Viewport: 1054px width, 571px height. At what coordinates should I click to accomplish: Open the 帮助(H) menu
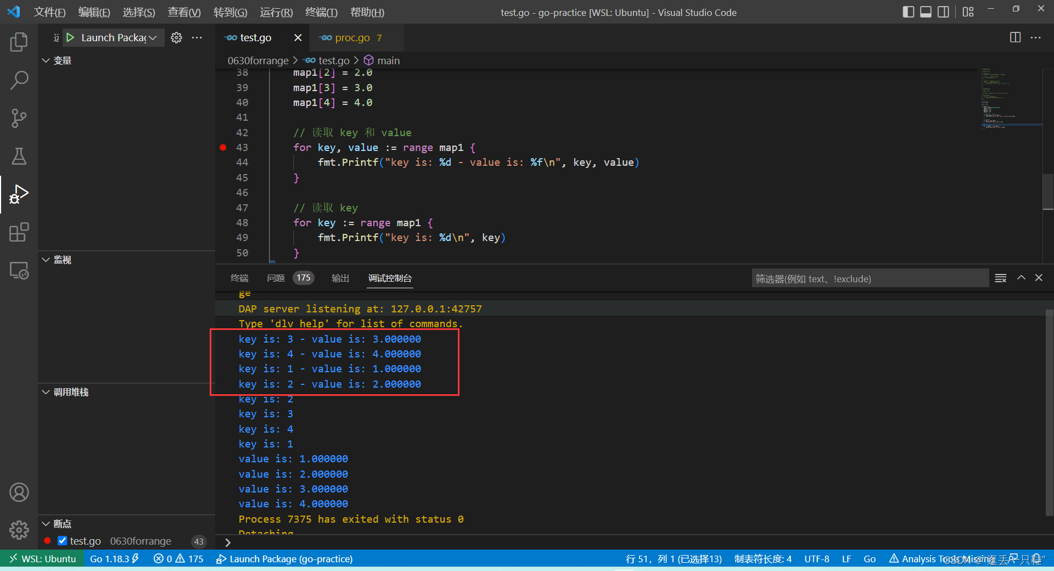[x=367, y=12]
